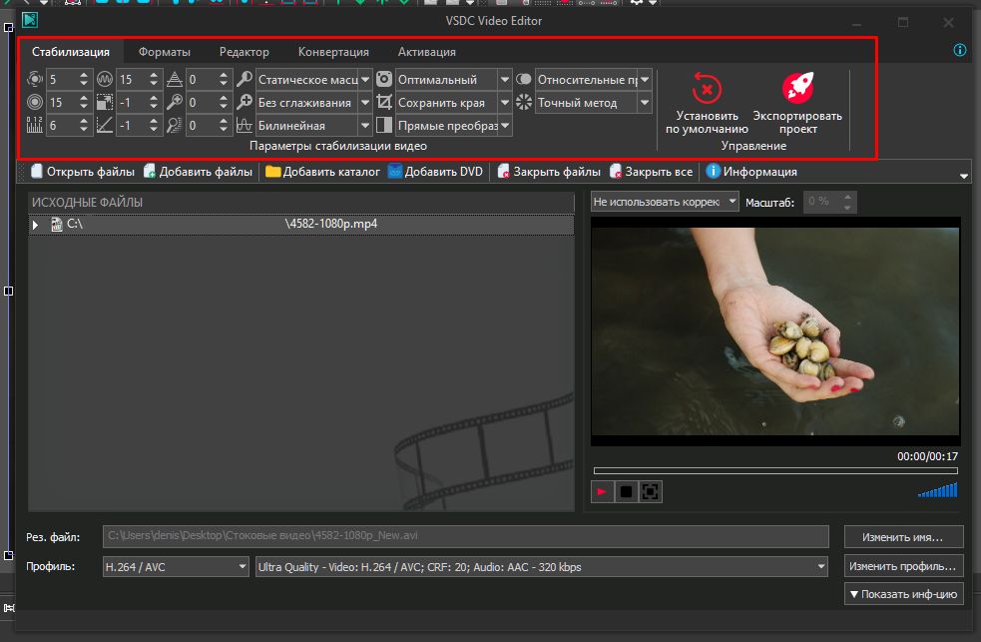Click the crop icon beside Сохранить края
This screenshot has width=981, height=642.
pyautogui.click(x=384, y=102)
